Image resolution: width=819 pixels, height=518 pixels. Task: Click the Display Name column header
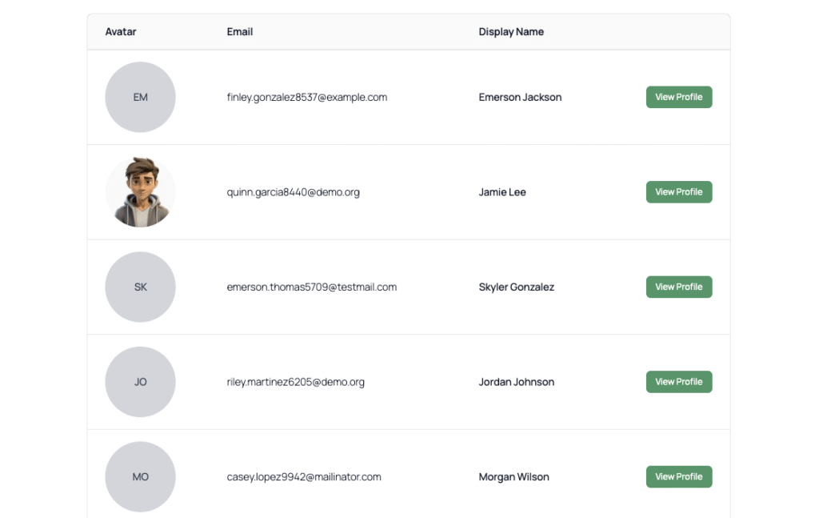click(x=511, y=32)
